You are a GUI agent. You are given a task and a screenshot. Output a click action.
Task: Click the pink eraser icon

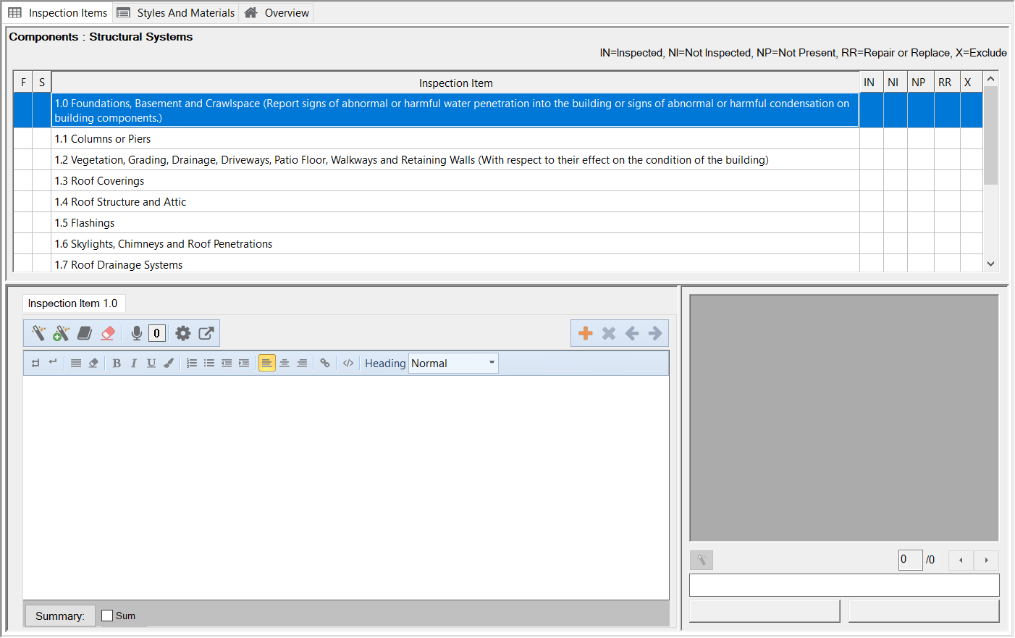[x=108, y=333]
